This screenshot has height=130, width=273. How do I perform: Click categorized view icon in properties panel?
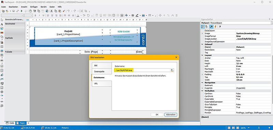[x=203, y=27]
